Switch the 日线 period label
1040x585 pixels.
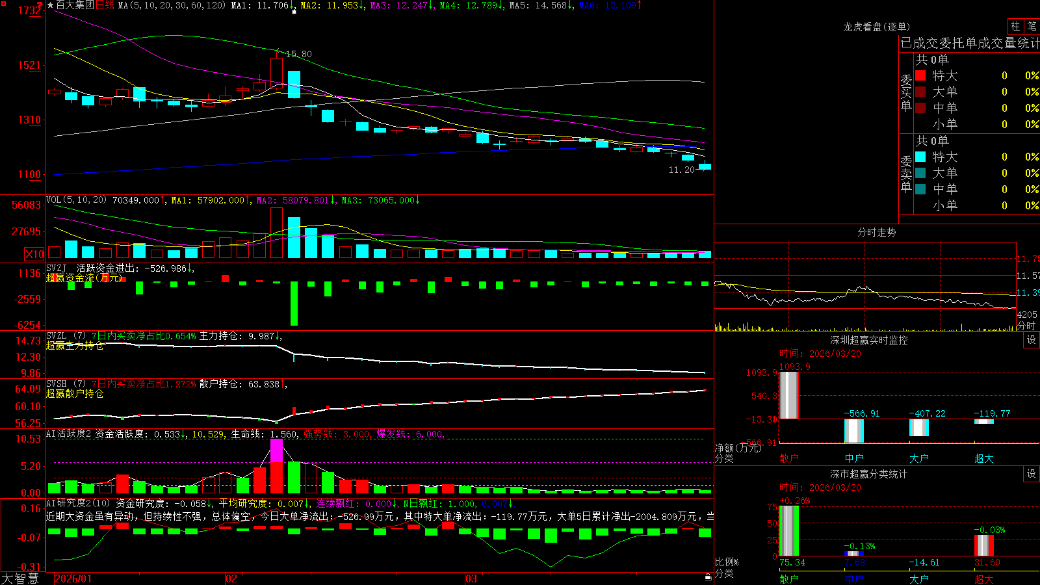[105, 5]
